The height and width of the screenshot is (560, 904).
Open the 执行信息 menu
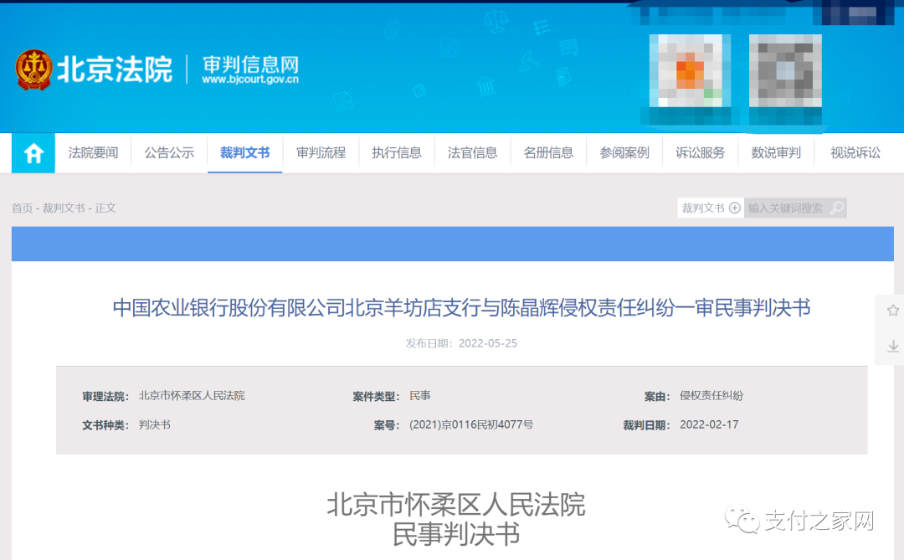[x=397, y=153]
